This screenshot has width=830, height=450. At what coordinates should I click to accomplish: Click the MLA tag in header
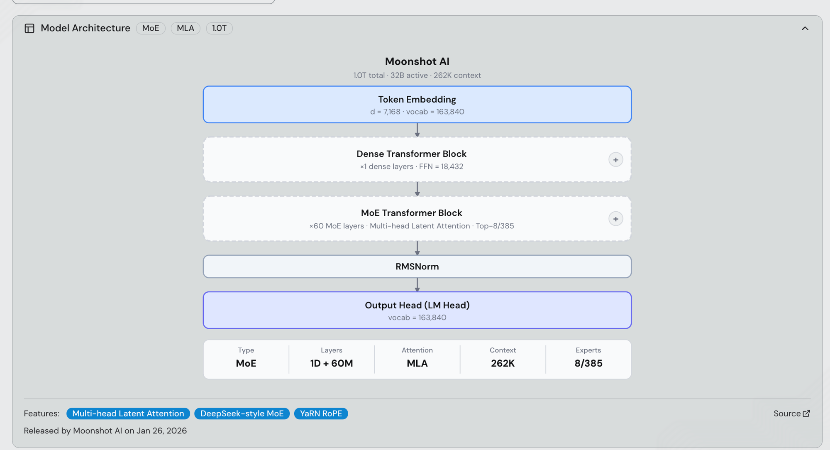[x=186, y=28]
